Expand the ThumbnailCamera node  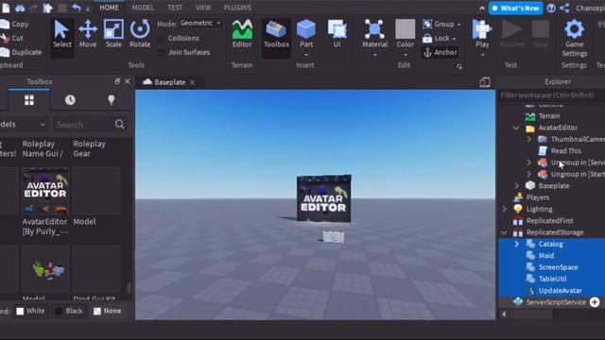(529, 139)
